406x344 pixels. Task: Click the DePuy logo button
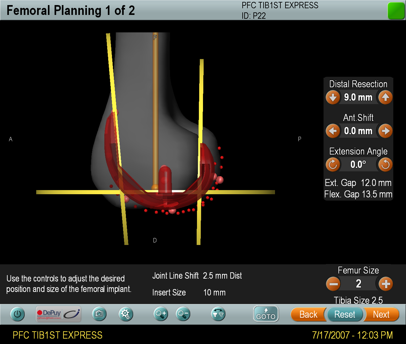[x=58, y=314]
